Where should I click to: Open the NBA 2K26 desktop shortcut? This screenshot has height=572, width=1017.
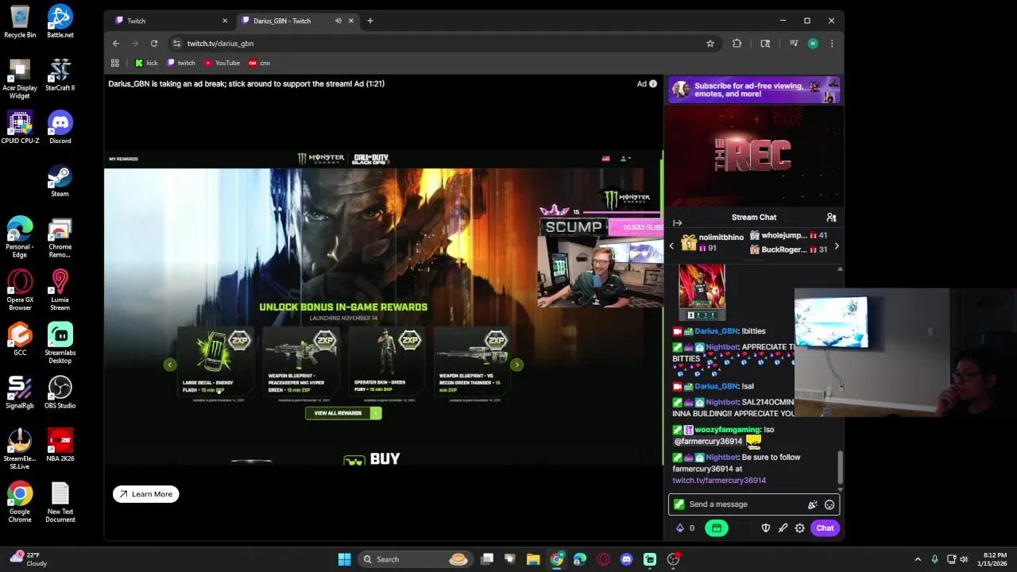tap(60, 445)
